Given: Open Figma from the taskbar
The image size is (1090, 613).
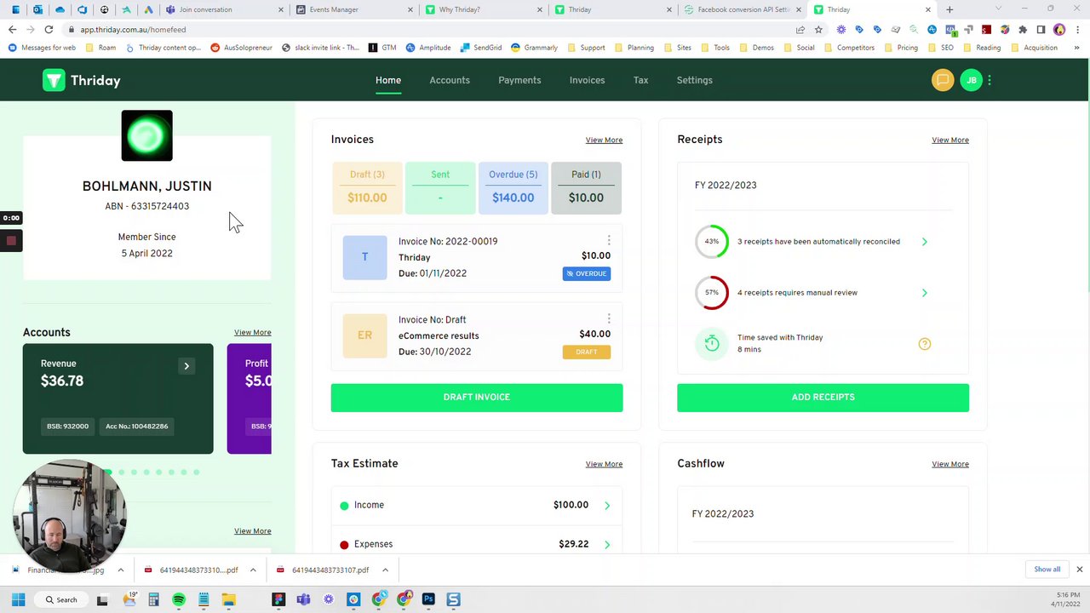Looking at the screenshot, I should pos(278,599).
